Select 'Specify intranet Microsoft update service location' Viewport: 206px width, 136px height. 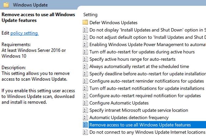(138, 110)
